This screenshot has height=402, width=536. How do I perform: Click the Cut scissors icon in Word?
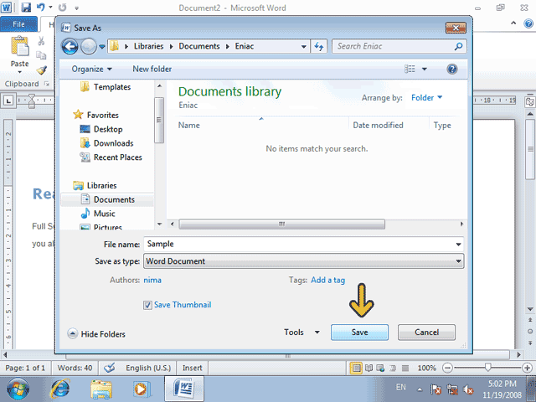pos(41,41)
